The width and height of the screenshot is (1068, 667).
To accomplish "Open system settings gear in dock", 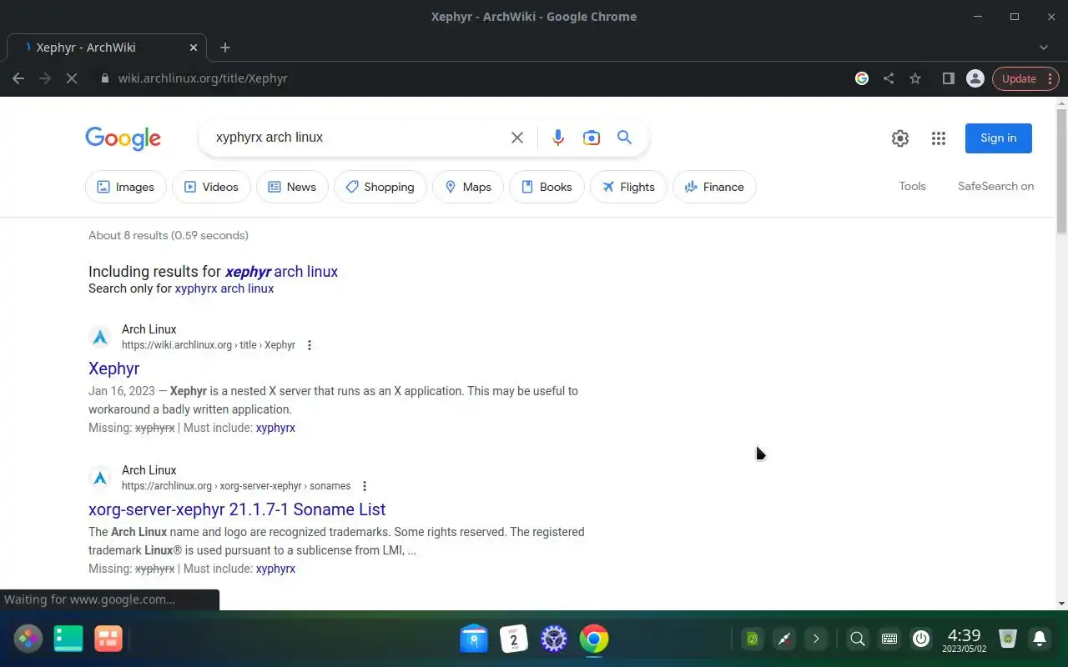I will (554, 639).
